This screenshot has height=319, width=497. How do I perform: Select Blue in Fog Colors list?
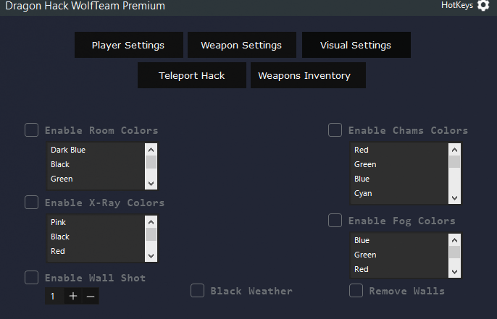click(x=399, y=240)
